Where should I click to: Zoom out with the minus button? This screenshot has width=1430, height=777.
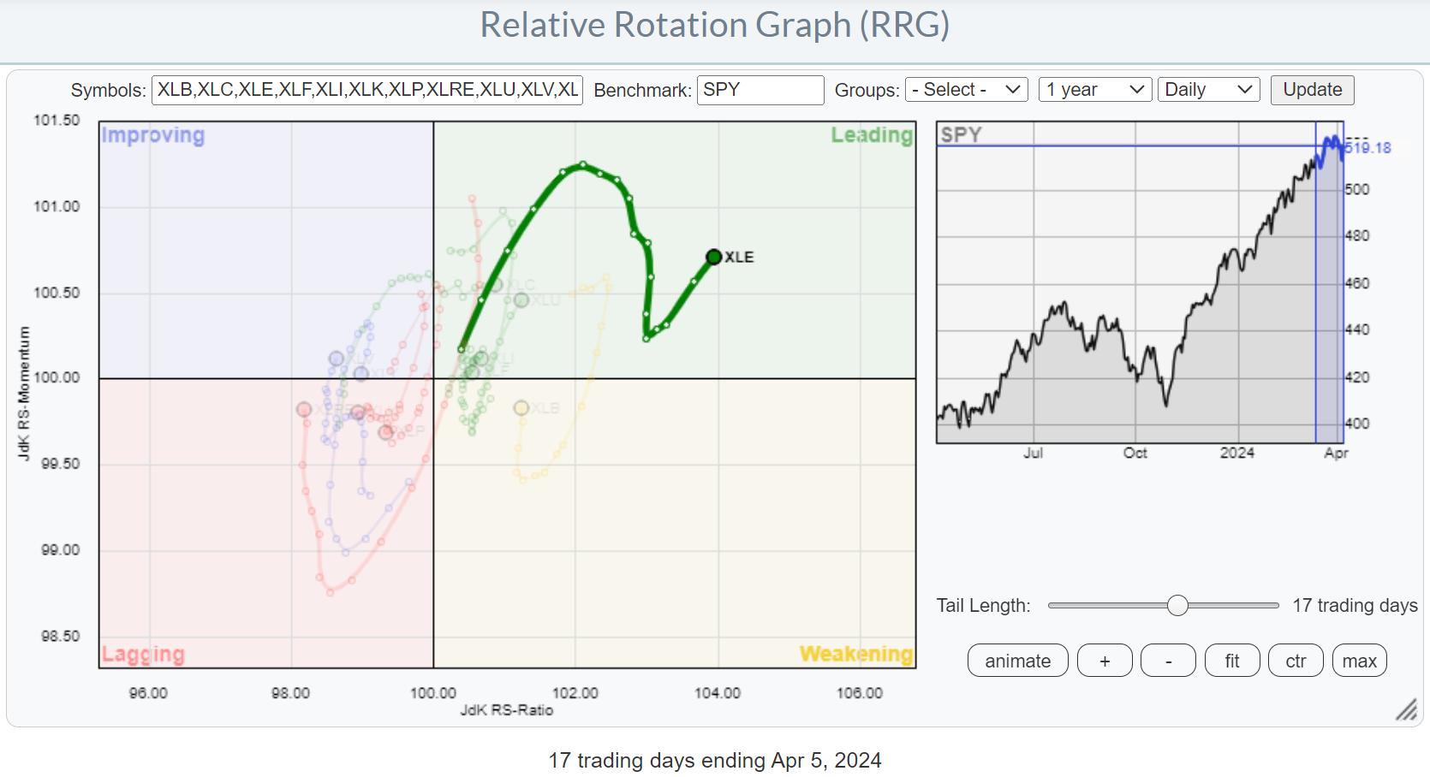click(1168, 661)
